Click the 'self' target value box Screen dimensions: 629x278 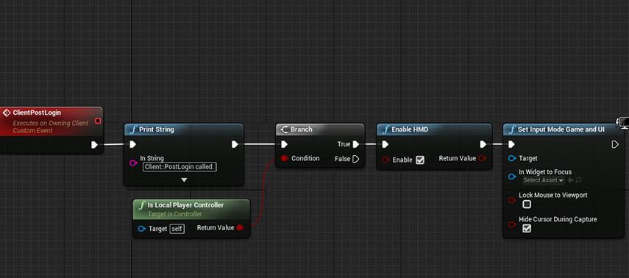tap(177, 229)
